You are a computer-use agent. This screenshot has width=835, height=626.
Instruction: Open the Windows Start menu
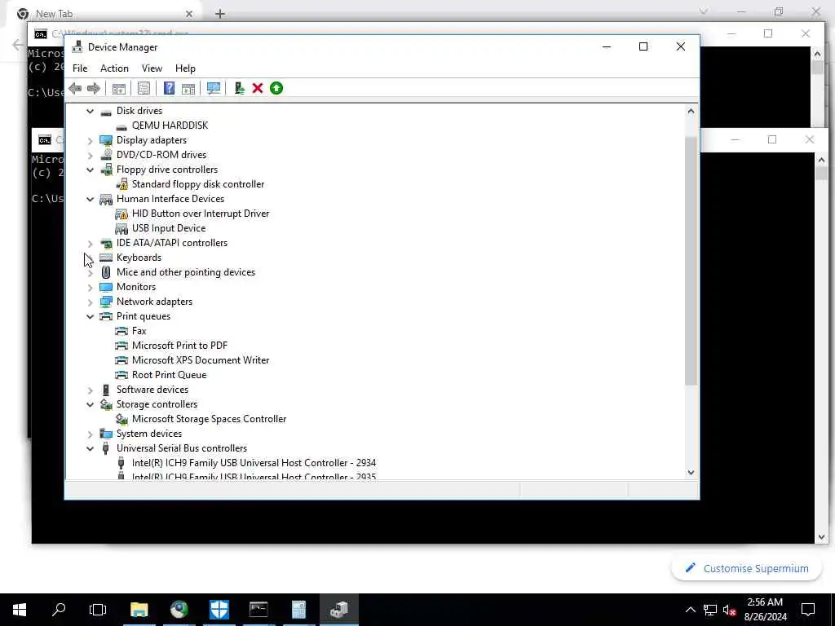click(20, 610)
